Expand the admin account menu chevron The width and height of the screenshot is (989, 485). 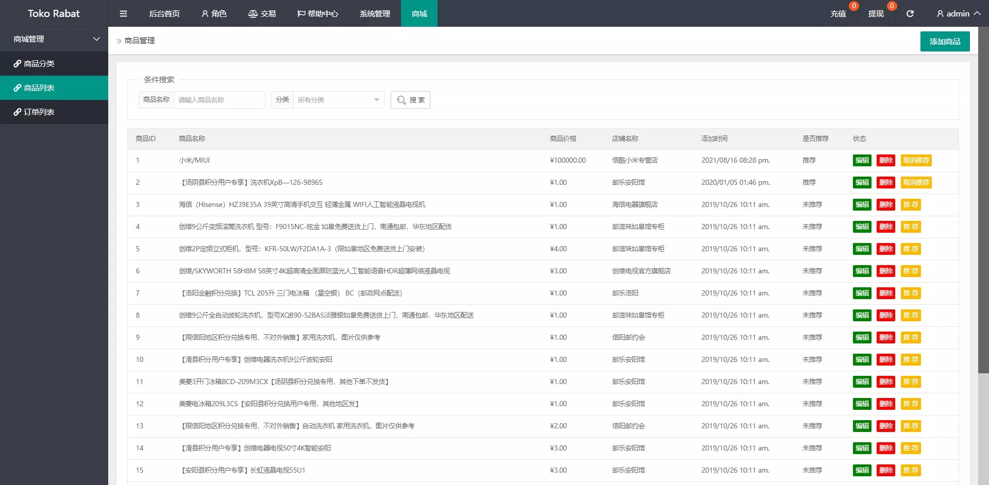[978, 13]
